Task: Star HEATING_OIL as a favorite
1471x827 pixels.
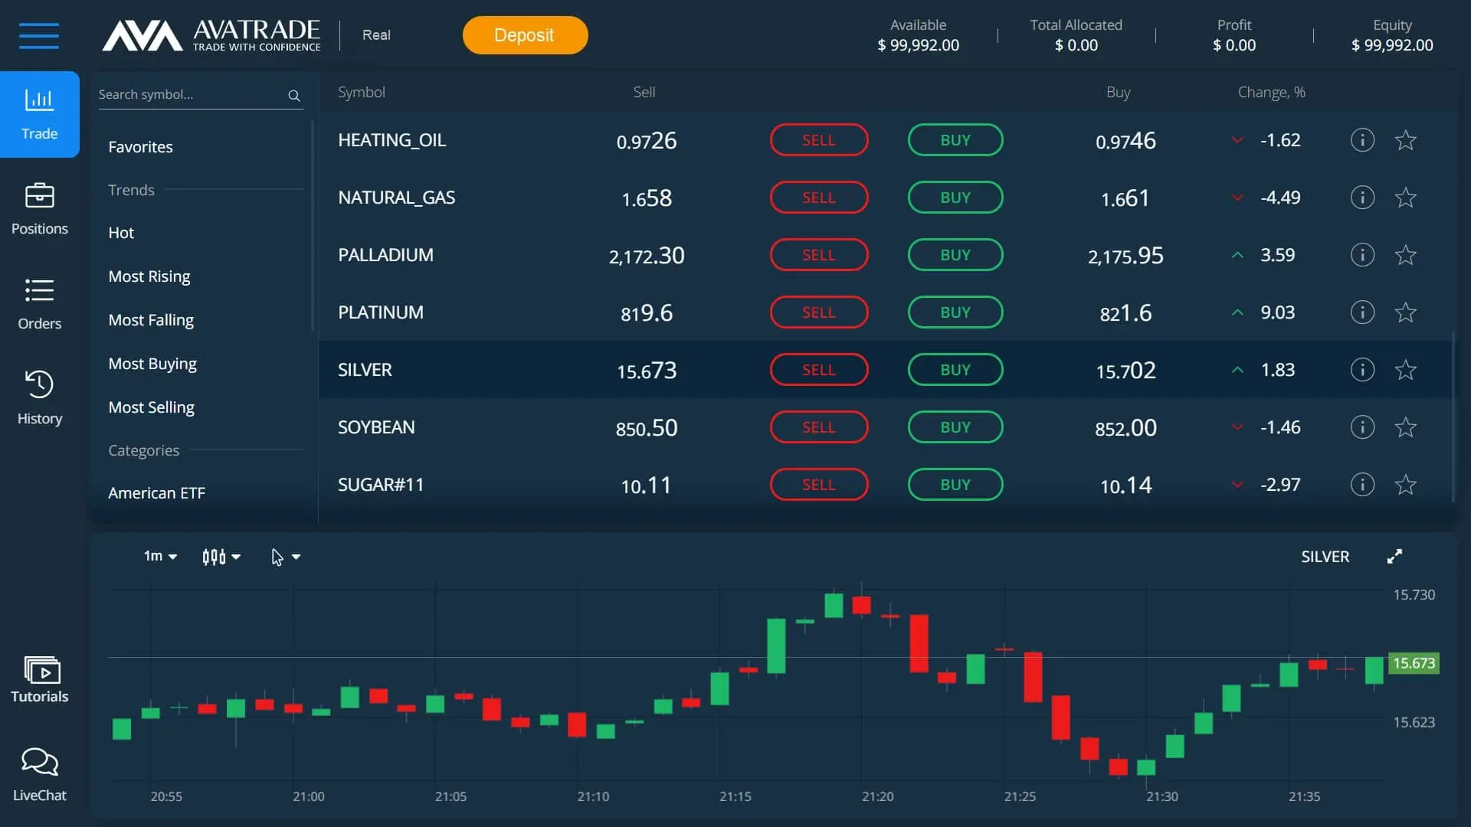Action: [x=1407, y=139]
